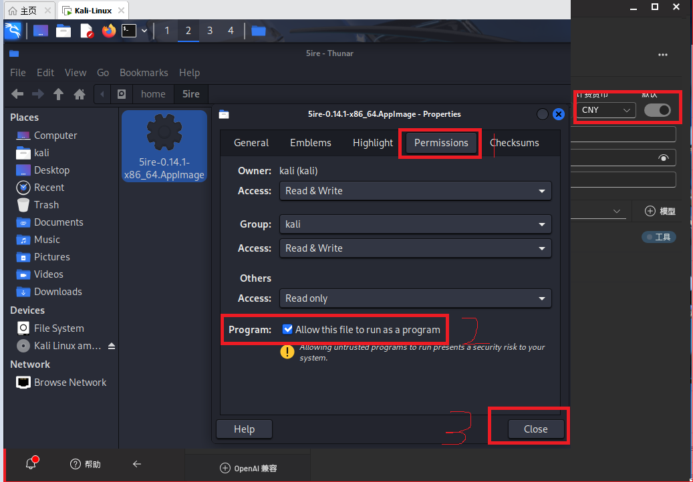Open the Firefox browser from the panel
Image resolution: width=693 pixels, height=482 pixels.
(109, 31)
